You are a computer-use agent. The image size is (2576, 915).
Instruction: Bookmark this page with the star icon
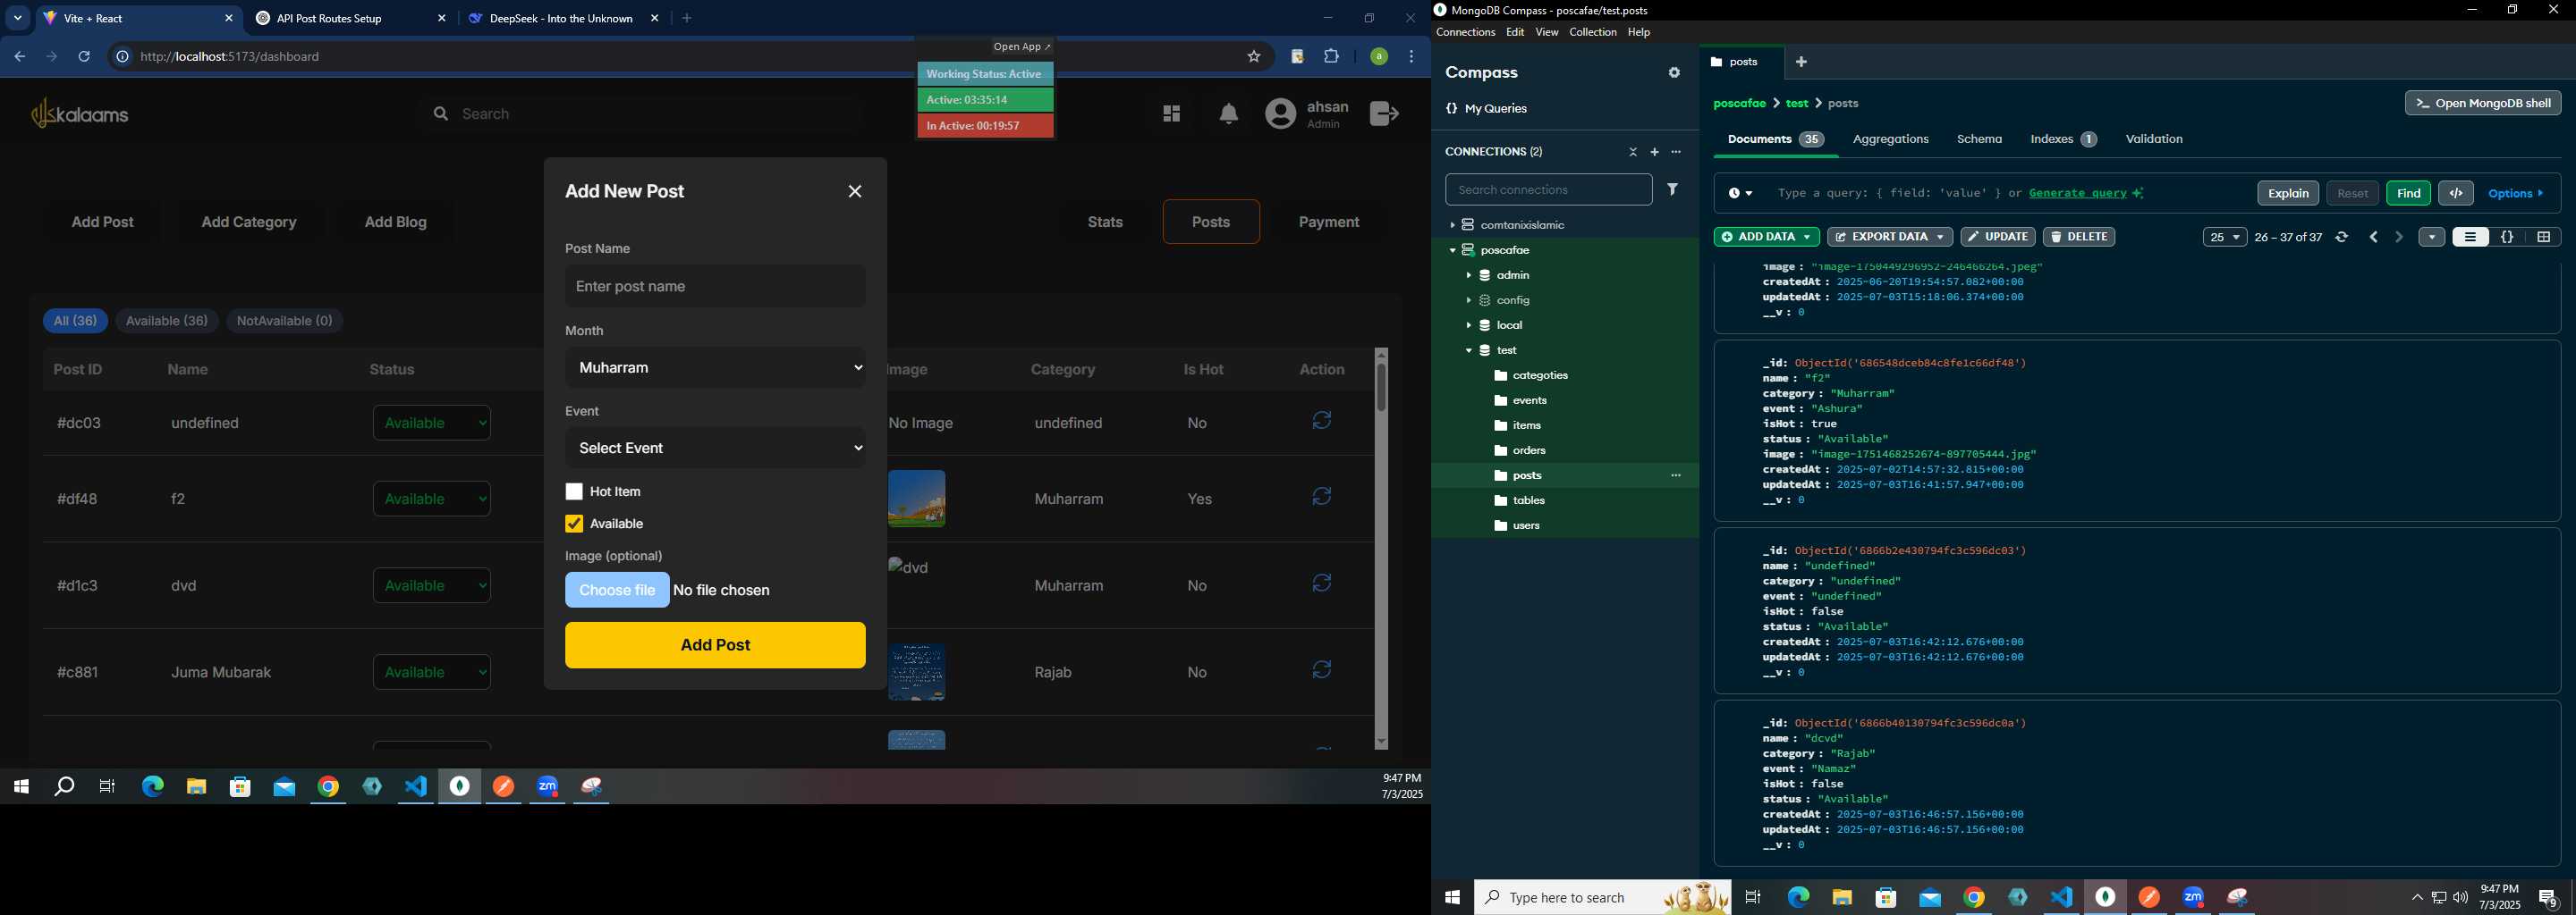pos(1254,57)
